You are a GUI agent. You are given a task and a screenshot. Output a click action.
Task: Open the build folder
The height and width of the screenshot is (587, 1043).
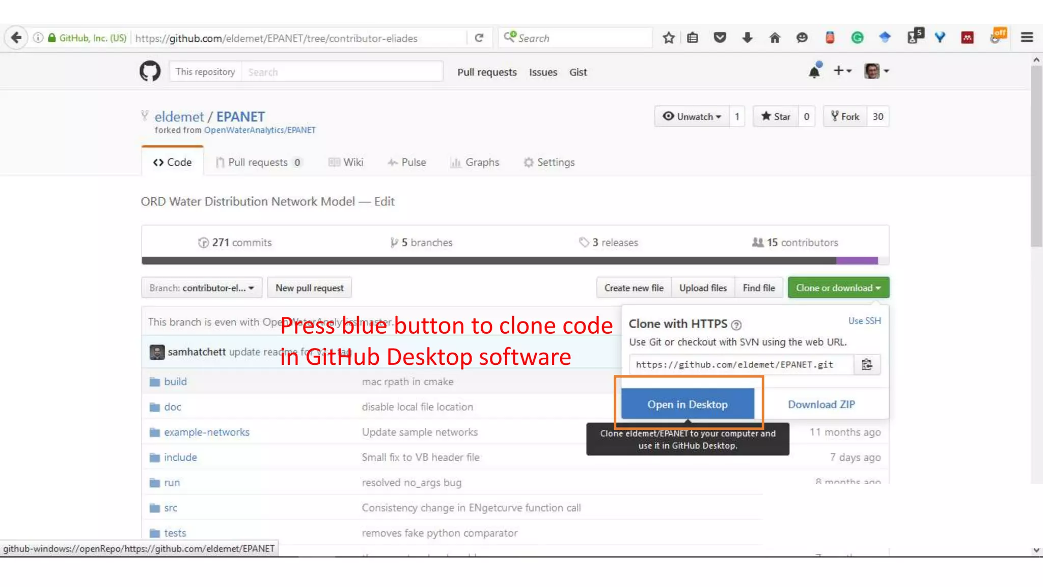tap(175, 382)
